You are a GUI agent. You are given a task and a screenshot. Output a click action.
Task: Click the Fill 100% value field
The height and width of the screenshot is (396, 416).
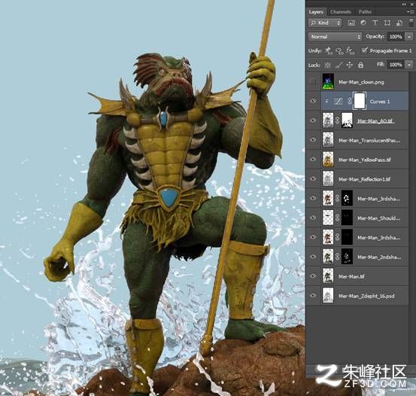coord(396,65)
